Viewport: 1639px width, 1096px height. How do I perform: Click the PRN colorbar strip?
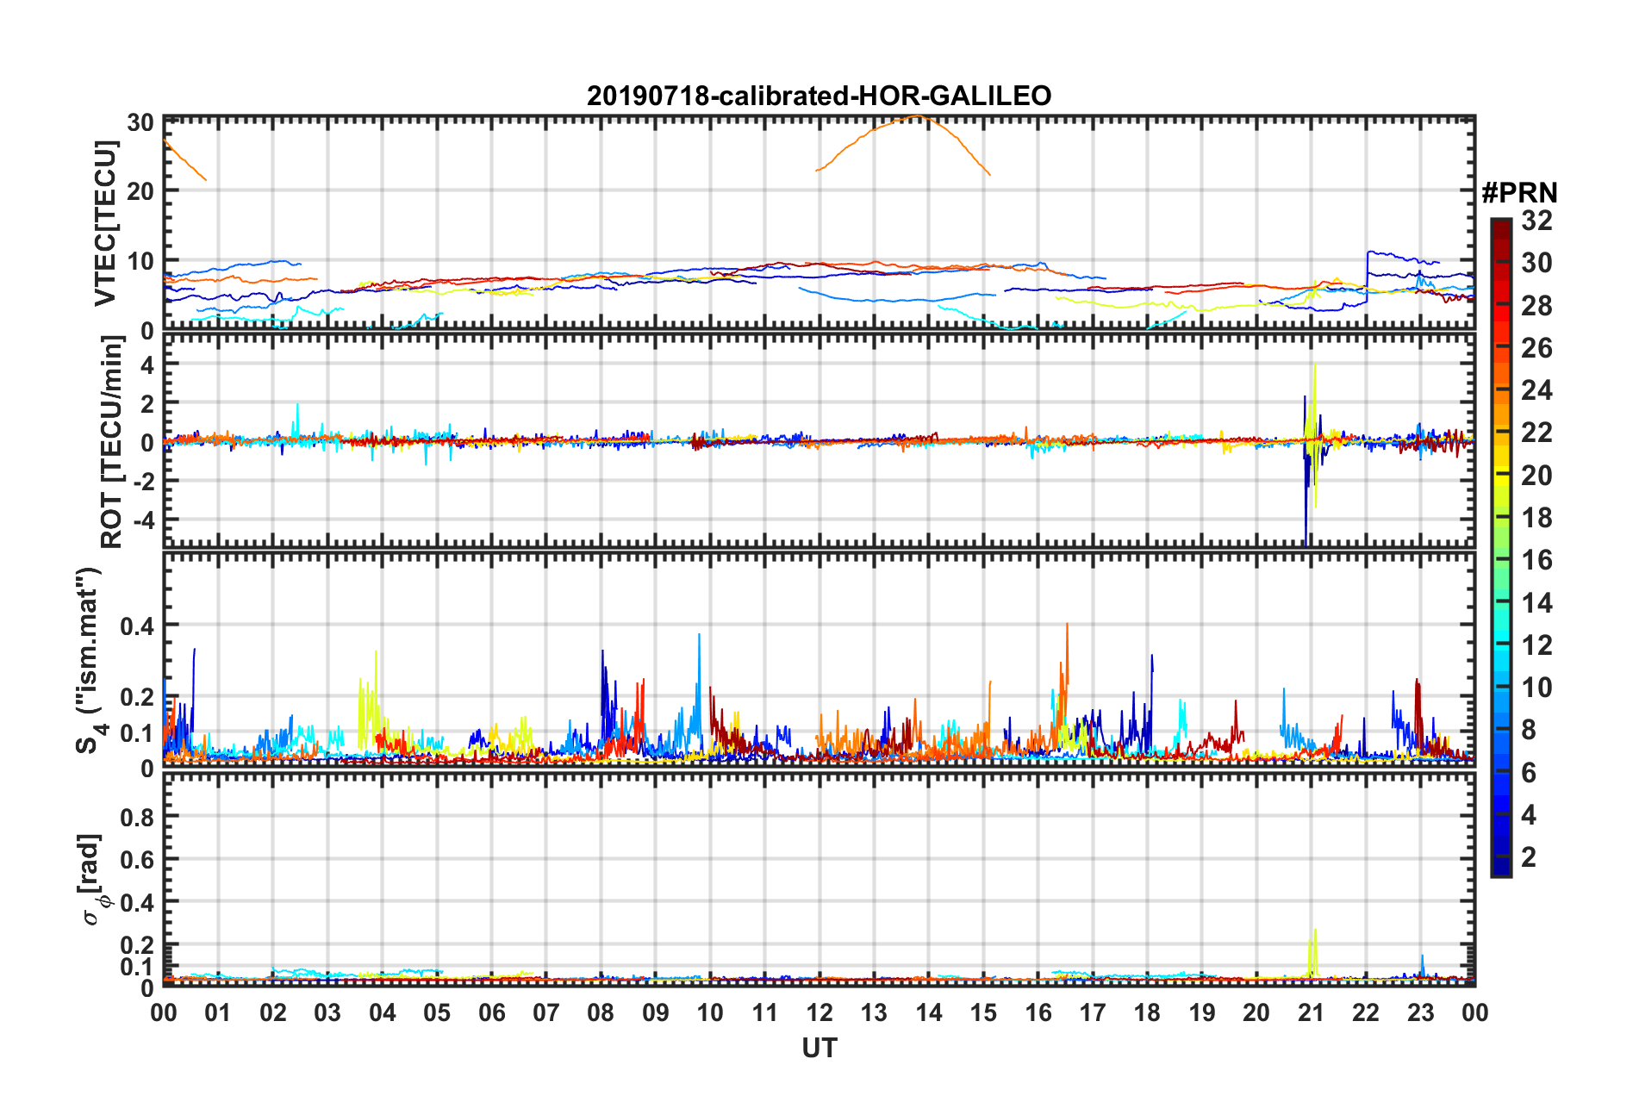click(x=1501, y=547)
